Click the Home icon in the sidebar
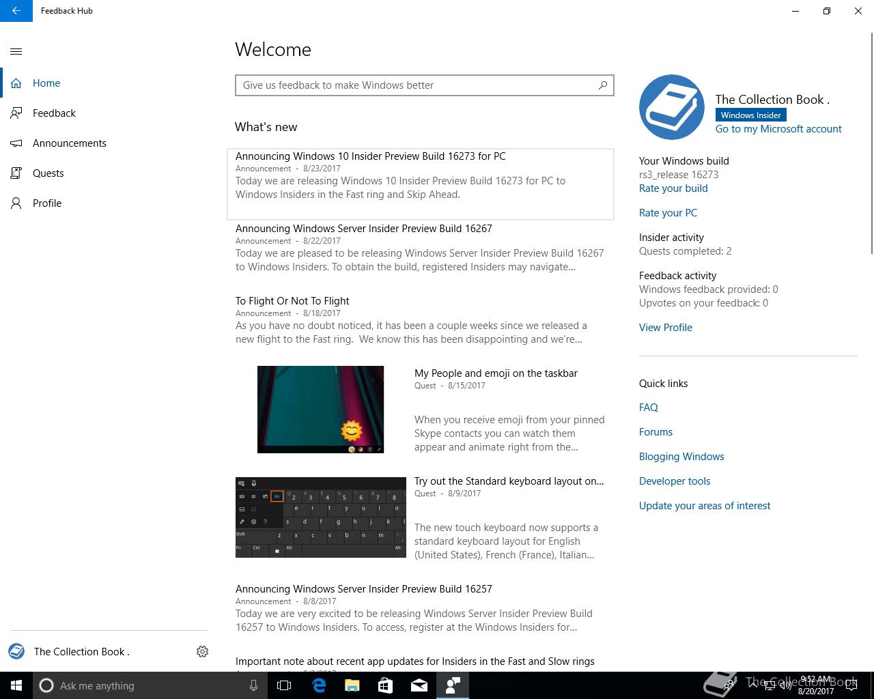This screenshot has height=699, width=874. (16, 83)
